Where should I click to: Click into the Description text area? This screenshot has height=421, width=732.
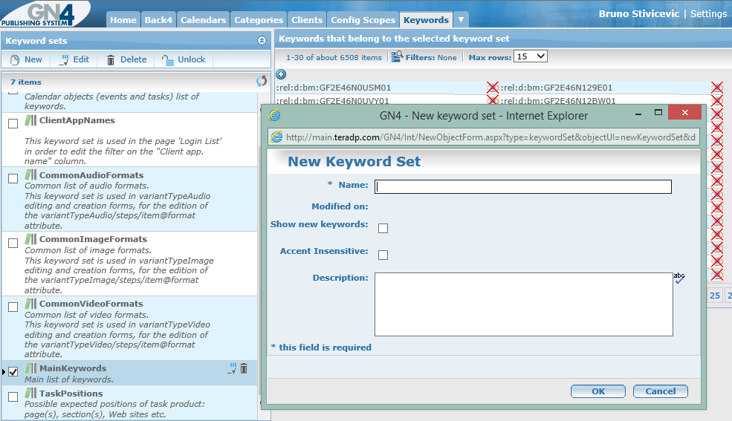[x=523, y=304]
